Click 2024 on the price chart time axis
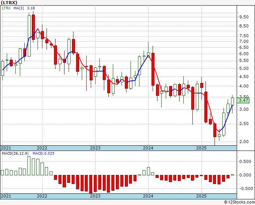Image resolution: width=255 pixels, height=205 pixels. pyautogui.click(x=148, y=148)
